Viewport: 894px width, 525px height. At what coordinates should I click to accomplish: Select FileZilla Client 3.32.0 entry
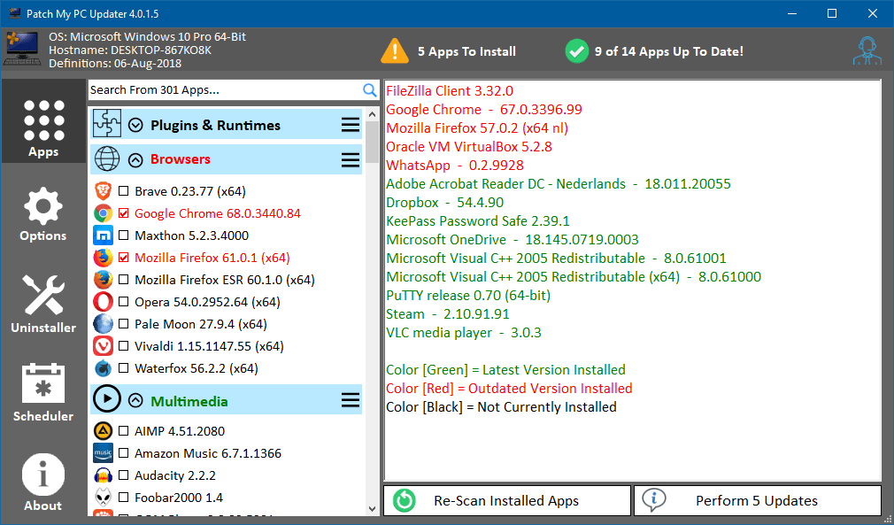click(450, 90)
